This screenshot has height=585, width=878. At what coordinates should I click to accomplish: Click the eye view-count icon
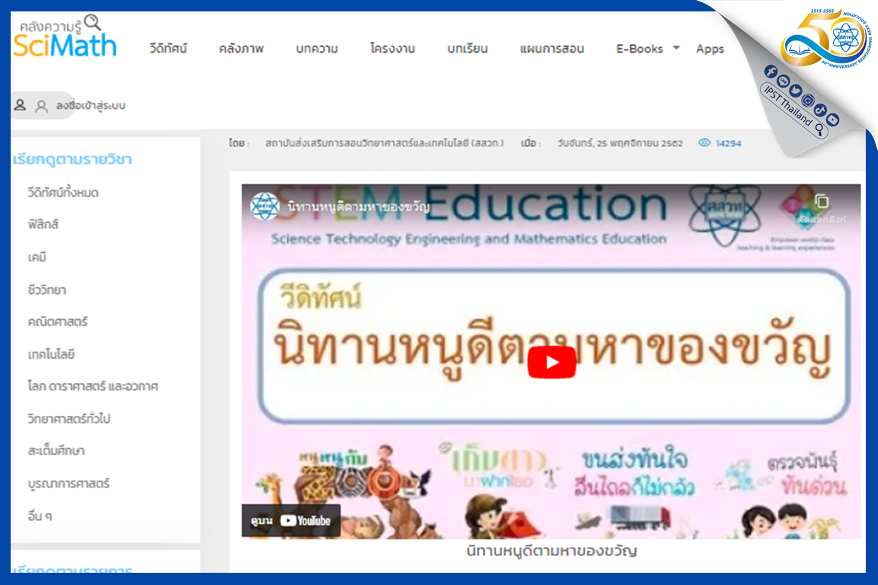[x=704, y=142]
